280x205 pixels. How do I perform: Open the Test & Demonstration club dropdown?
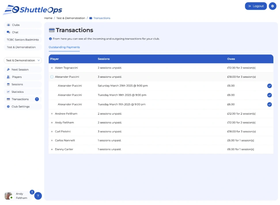(23, 60)
